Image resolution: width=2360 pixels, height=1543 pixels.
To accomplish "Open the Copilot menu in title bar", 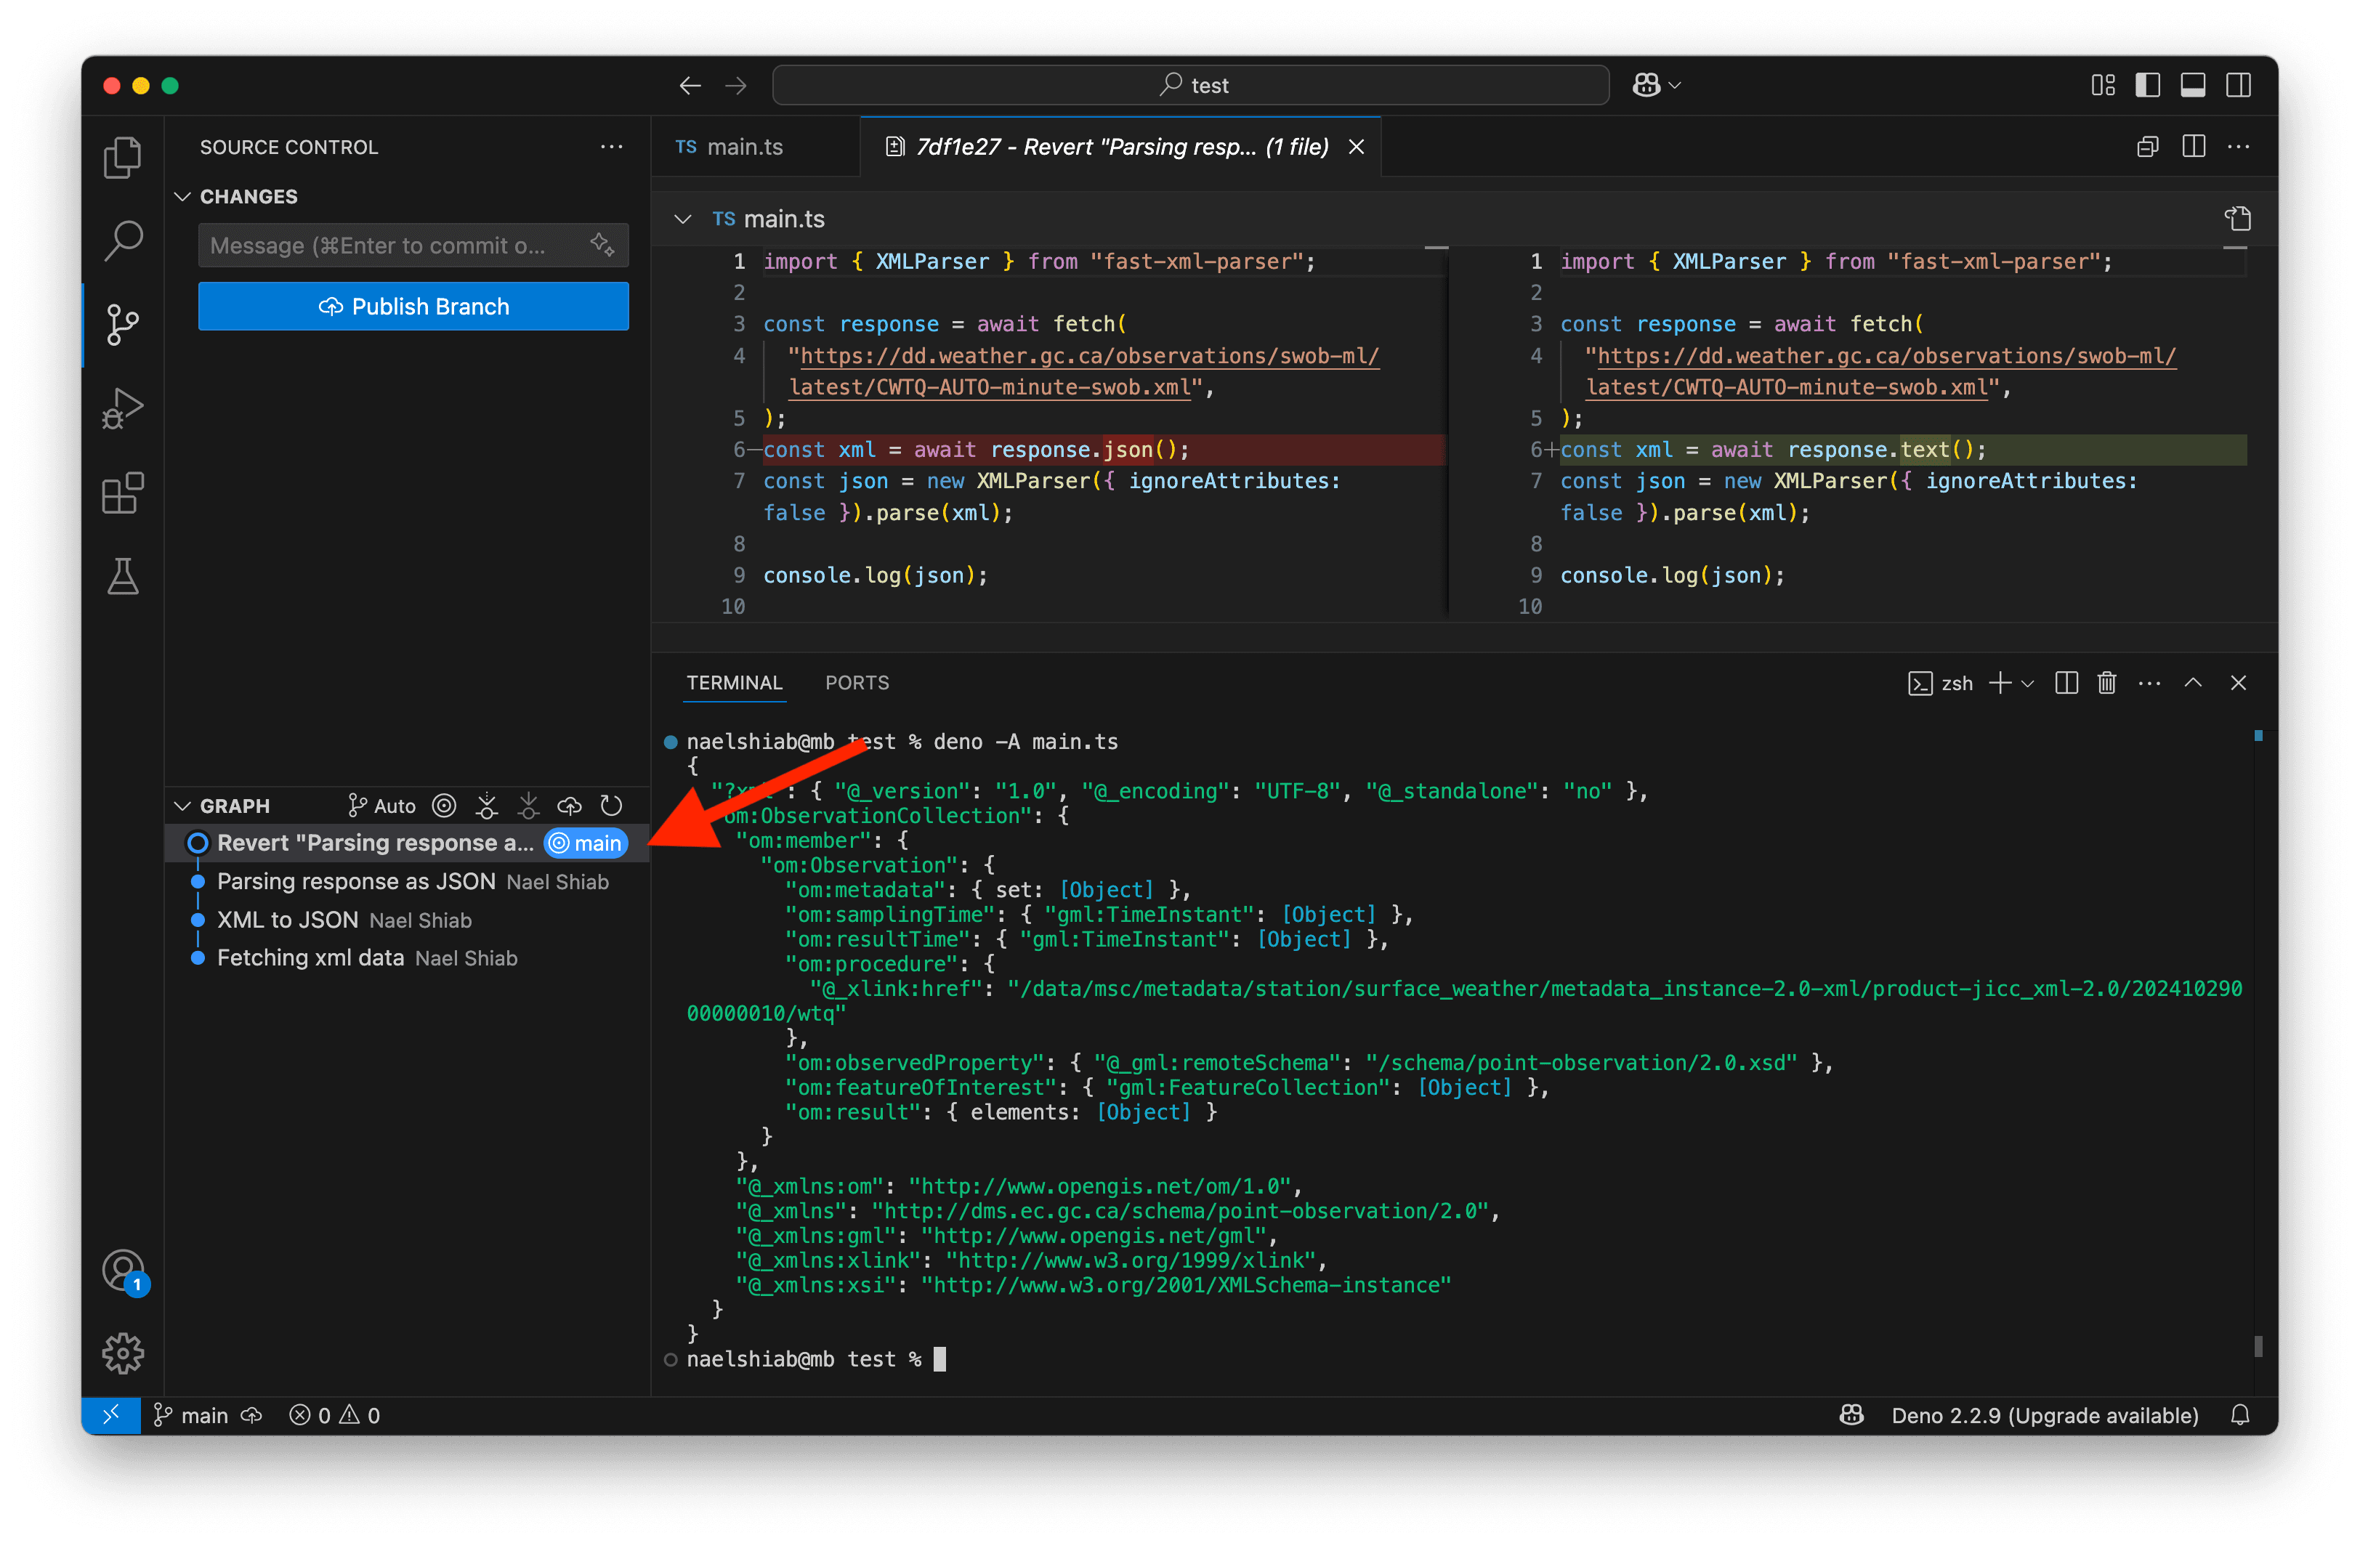I will tap(1656, 85).
